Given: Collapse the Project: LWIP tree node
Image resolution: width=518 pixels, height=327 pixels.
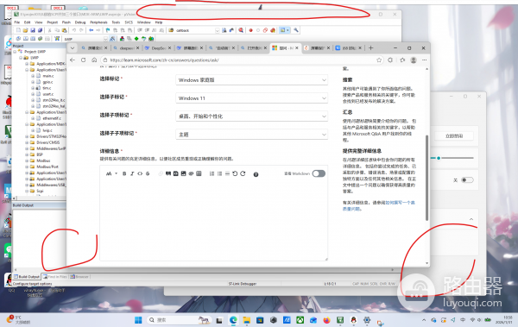Looking at the screenshot, I should [x=15, y=52].
